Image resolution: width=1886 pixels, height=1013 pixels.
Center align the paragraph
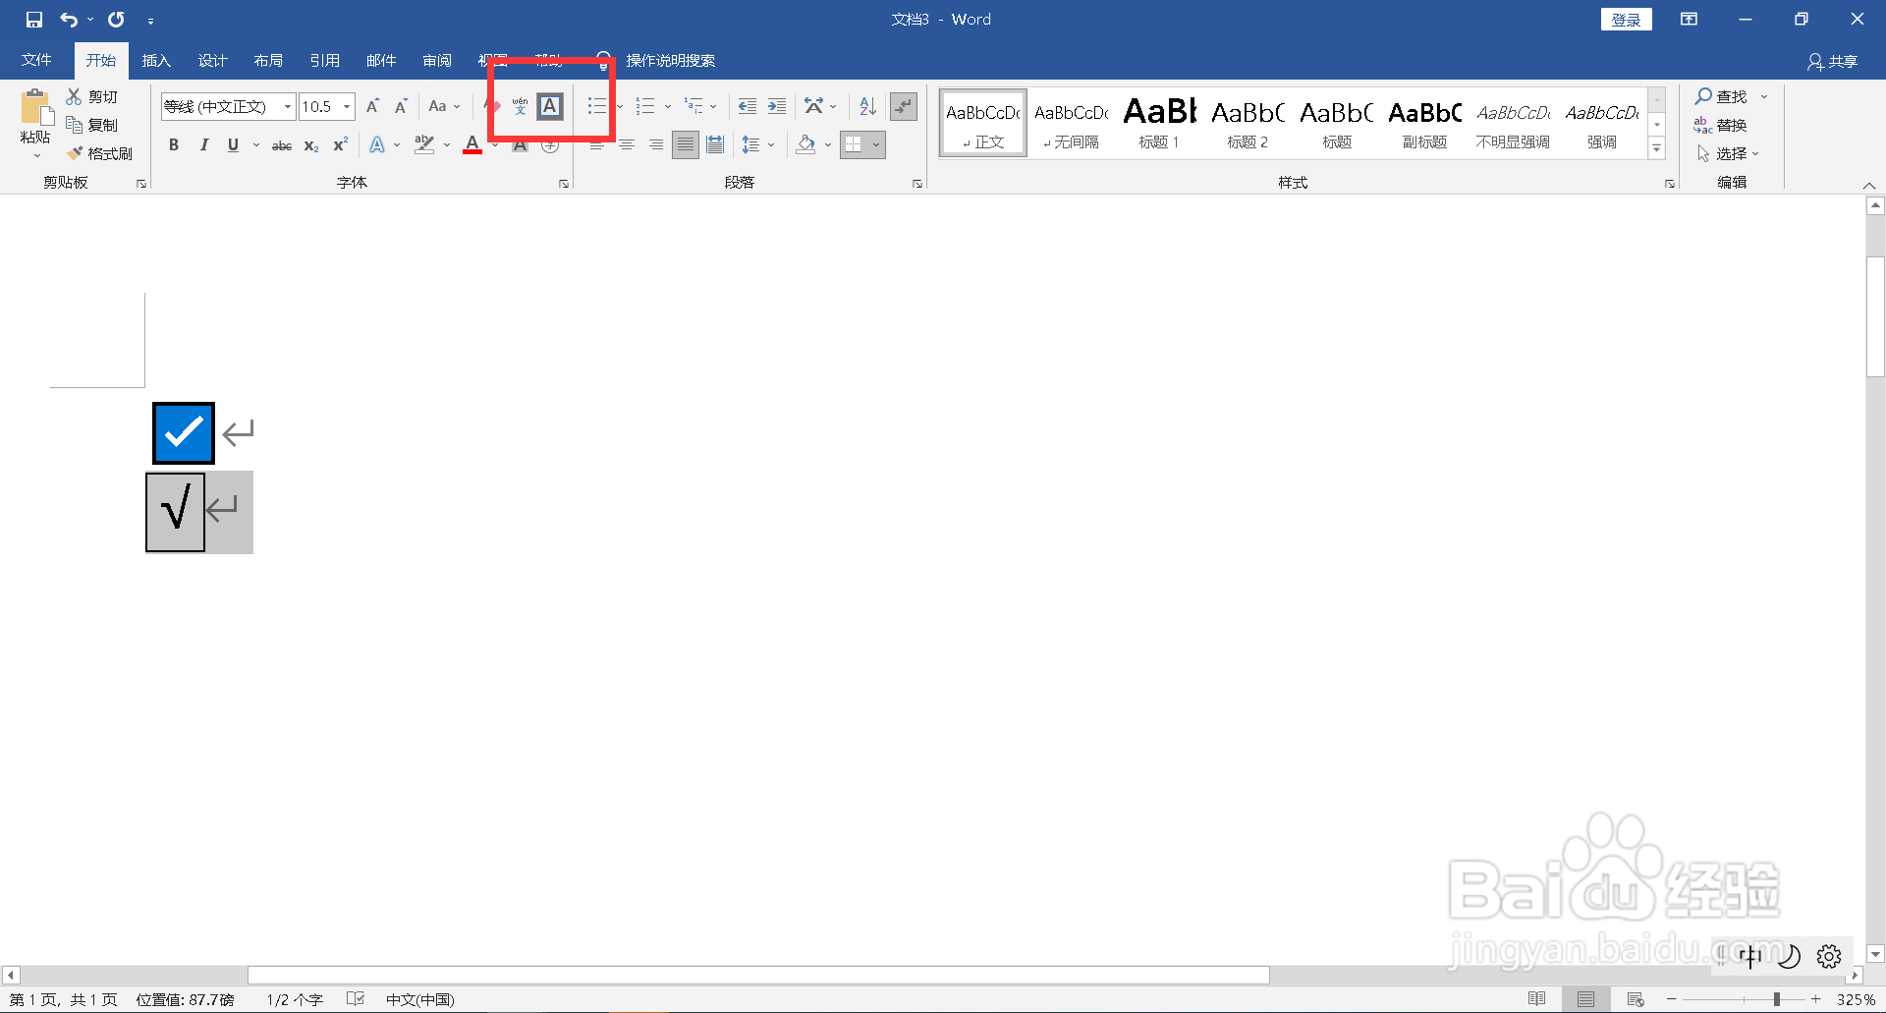(x=627, y=145)
